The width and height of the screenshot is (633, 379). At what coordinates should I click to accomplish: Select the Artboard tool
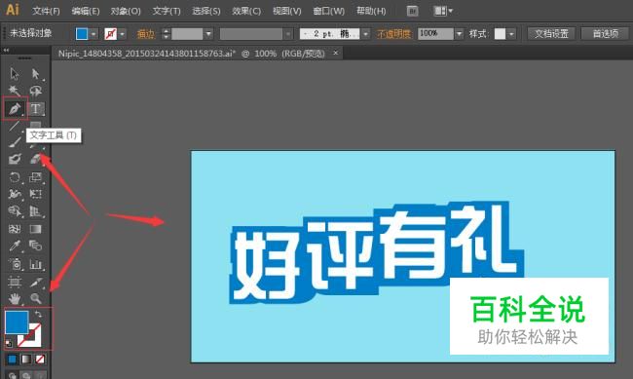tap(15, 282)
